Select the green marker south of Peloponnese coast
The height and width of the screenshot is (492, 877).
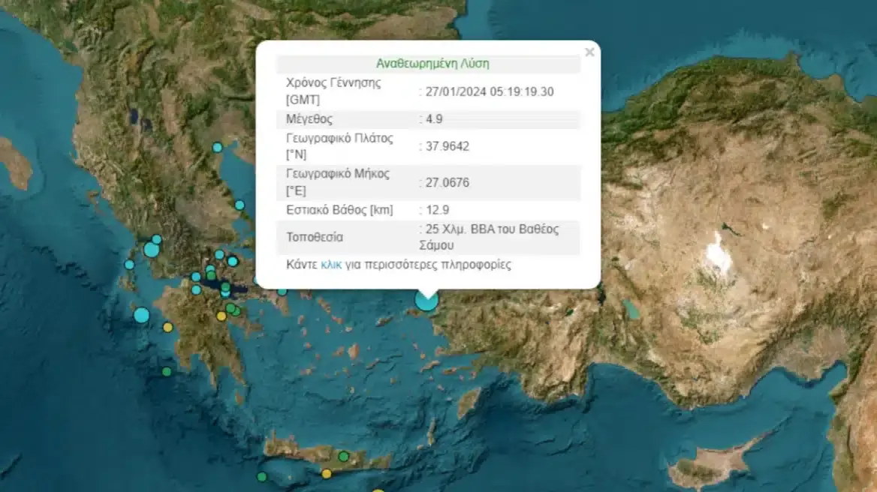pos(167,371)
